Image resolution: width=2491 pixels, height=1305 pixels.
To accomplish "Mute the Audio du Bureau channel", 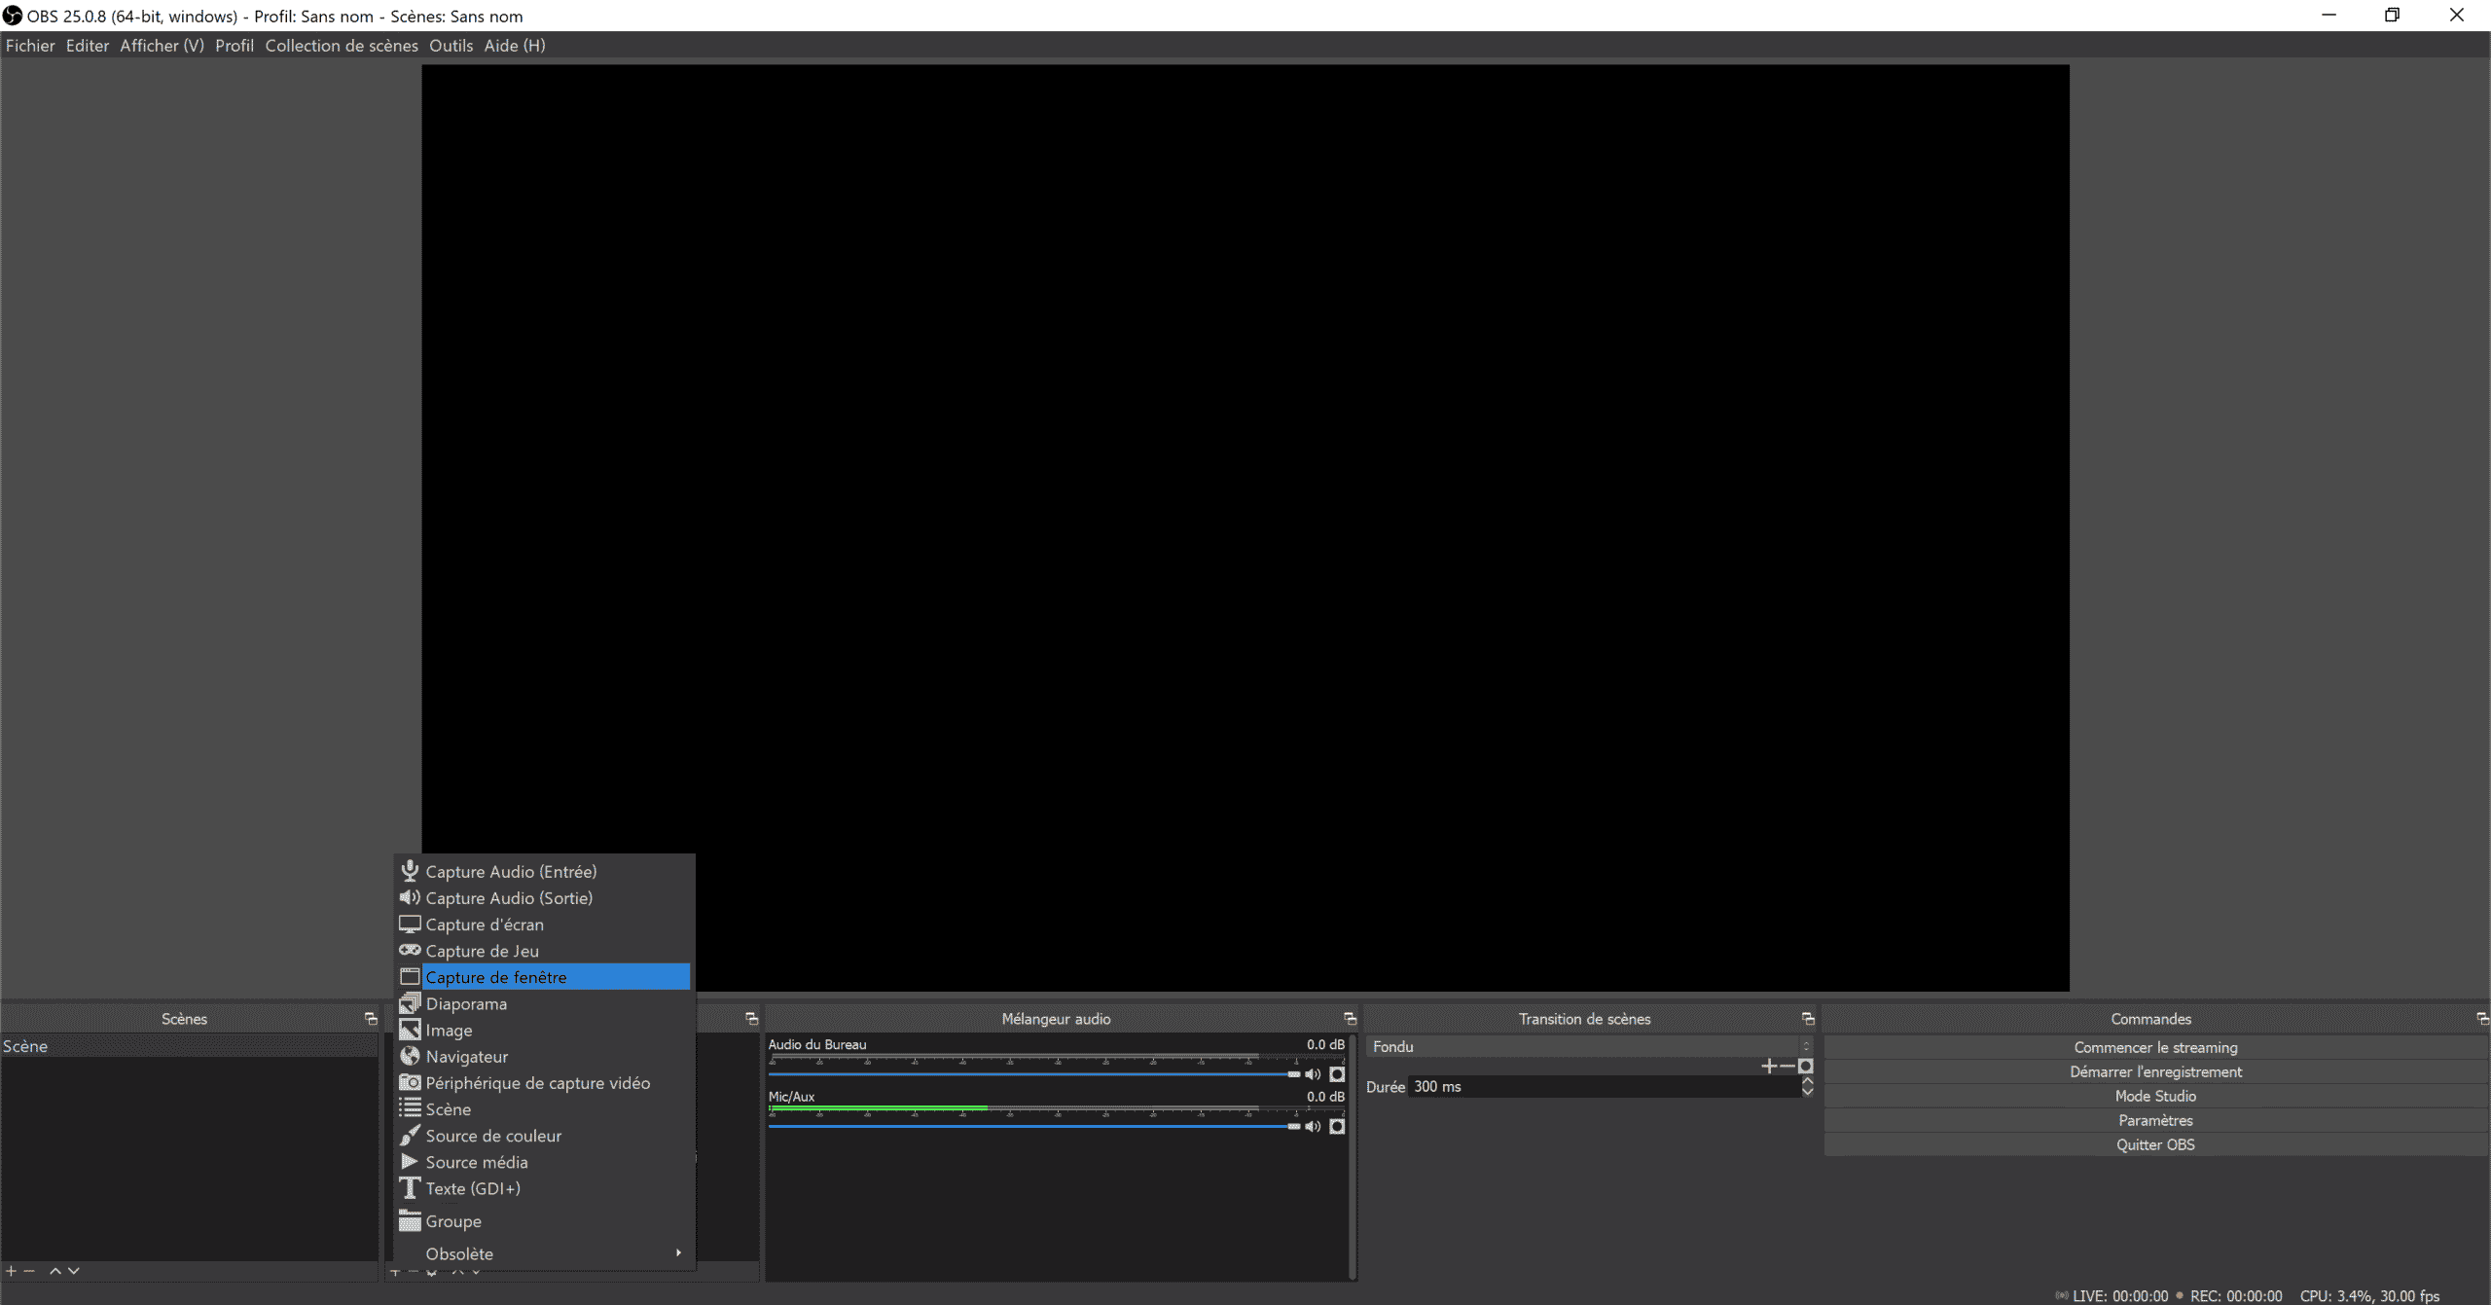I will (x=1313, y=1074).
